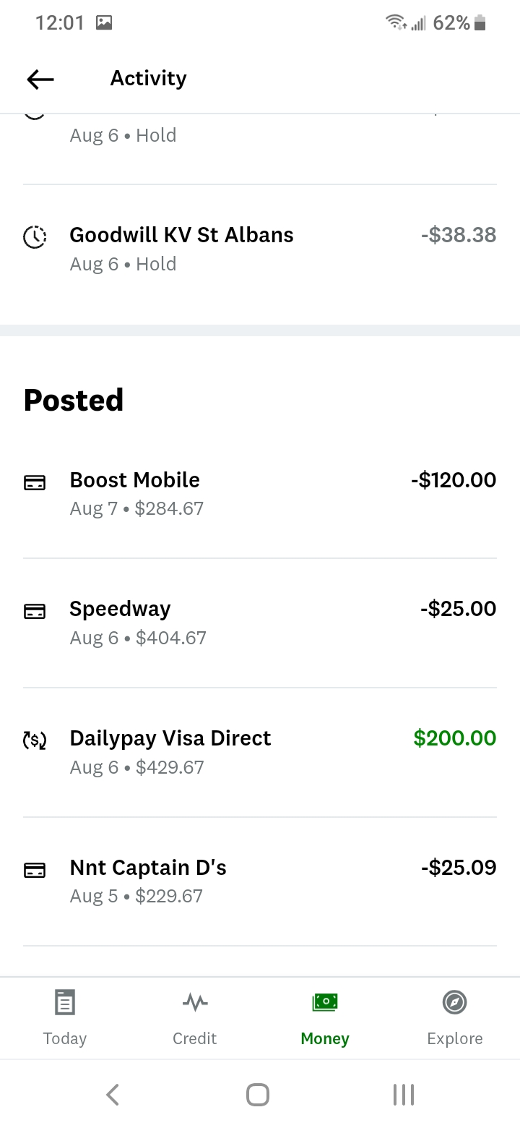Tap the -$120.00 Boost Mobile amount
This screenshot has height=1128, width=520.
tap(454, 480)
